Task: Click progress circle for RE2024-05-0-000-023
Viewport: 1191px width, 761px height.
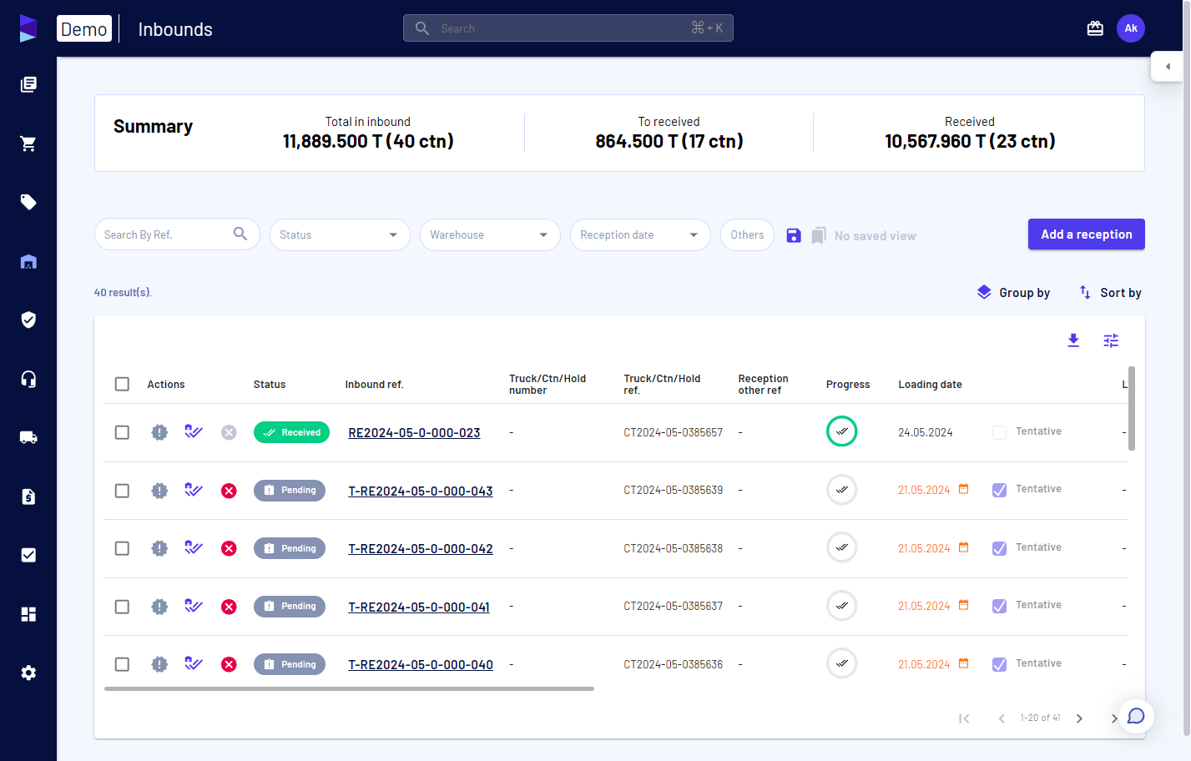Action: [842, 431]
